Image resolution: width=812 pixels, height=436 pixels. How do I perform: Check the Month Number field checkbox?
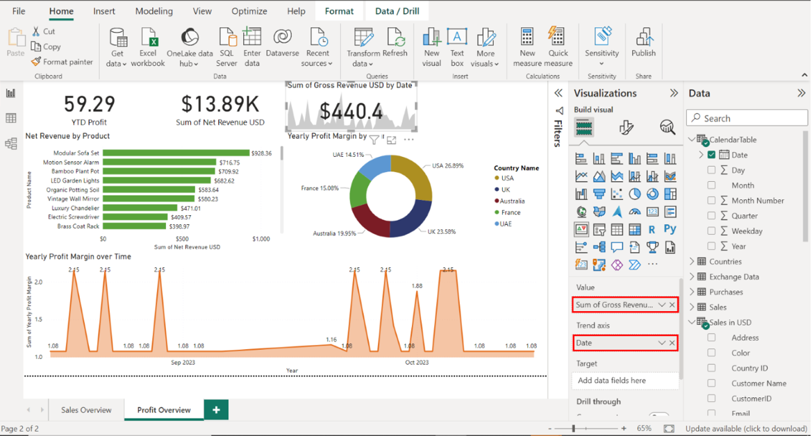711,201
